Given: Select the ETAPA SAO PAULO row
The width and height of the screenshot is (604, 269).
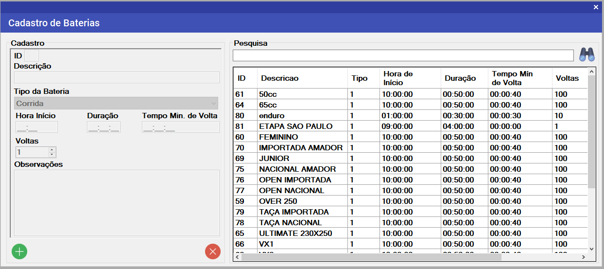Looking at the screenshot, I should coord(411,126).
